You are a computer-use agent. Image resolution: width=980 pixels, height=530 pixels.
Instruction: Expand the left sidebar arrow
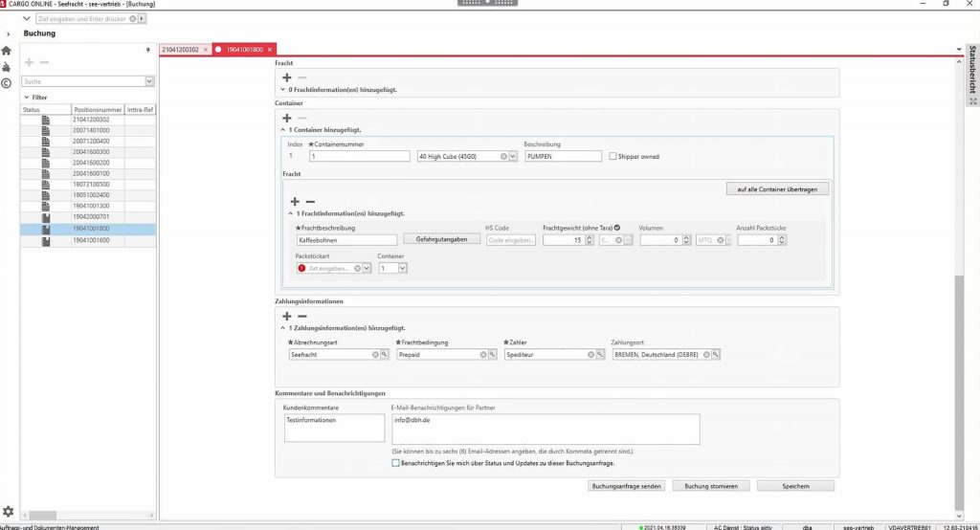(8, 33)
